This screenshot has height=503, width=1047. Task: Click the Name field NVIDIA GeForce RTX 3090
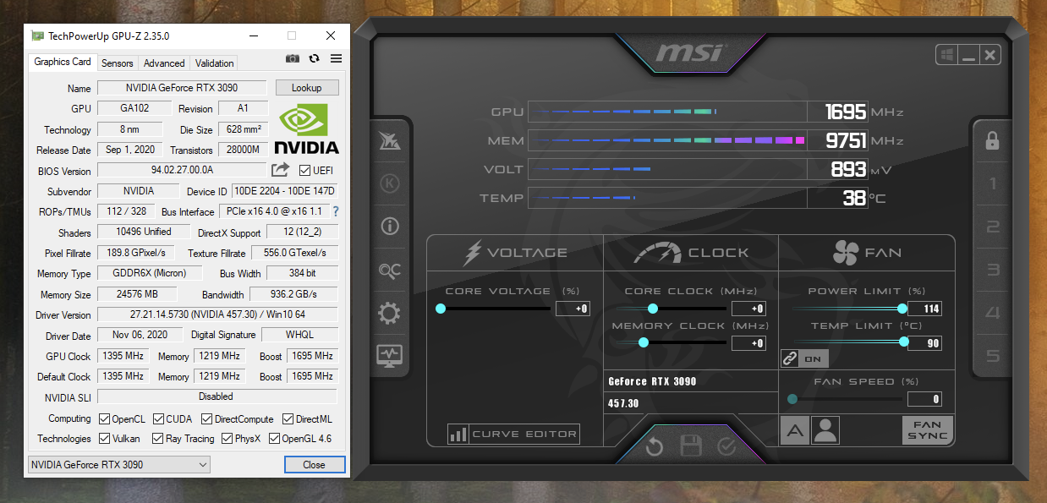tap(182, 88)
